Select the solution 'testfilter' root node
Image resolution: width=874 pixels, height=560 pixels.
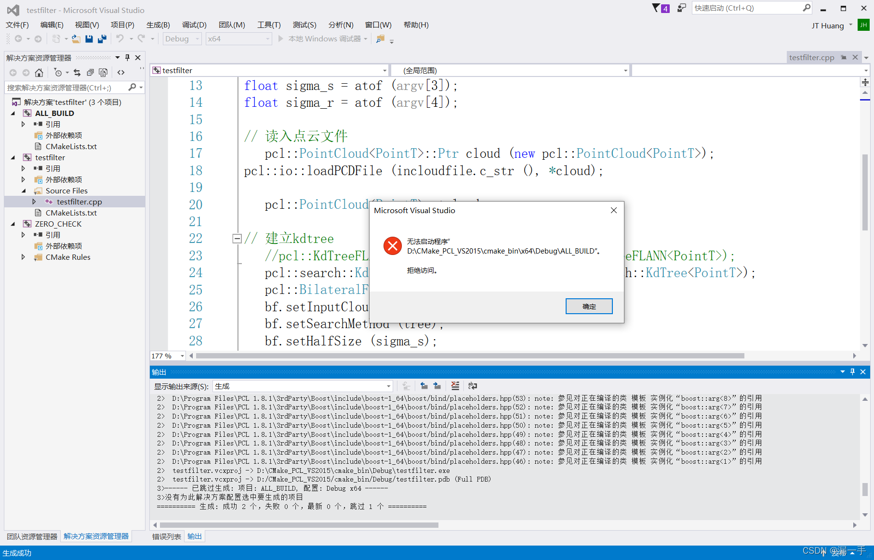72,102
